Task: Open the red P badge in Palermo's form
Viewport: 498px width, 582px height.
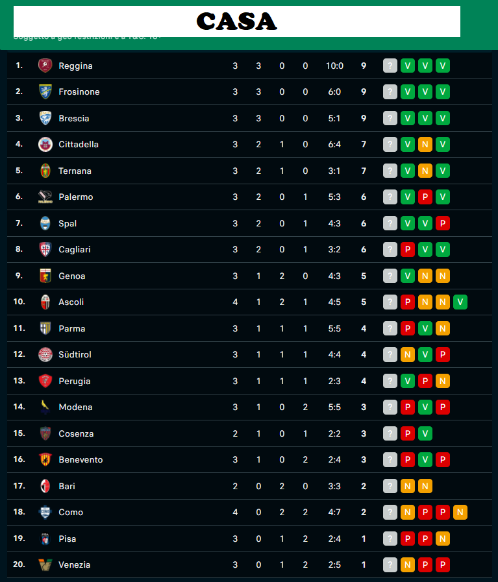Action: tap(425, 197)
